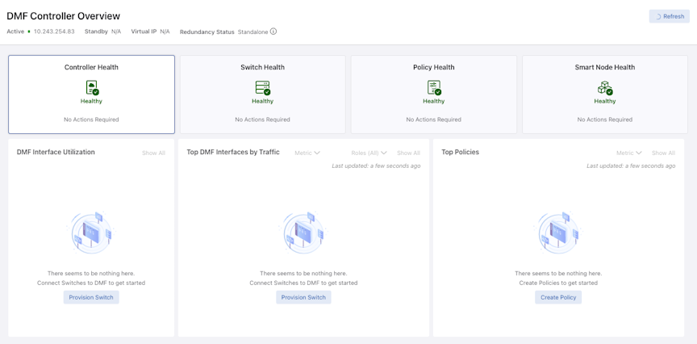The height and width of the screenshot is (344, 697).
Task: Click the Standalone redundancy status text
Action: (253, 32)
